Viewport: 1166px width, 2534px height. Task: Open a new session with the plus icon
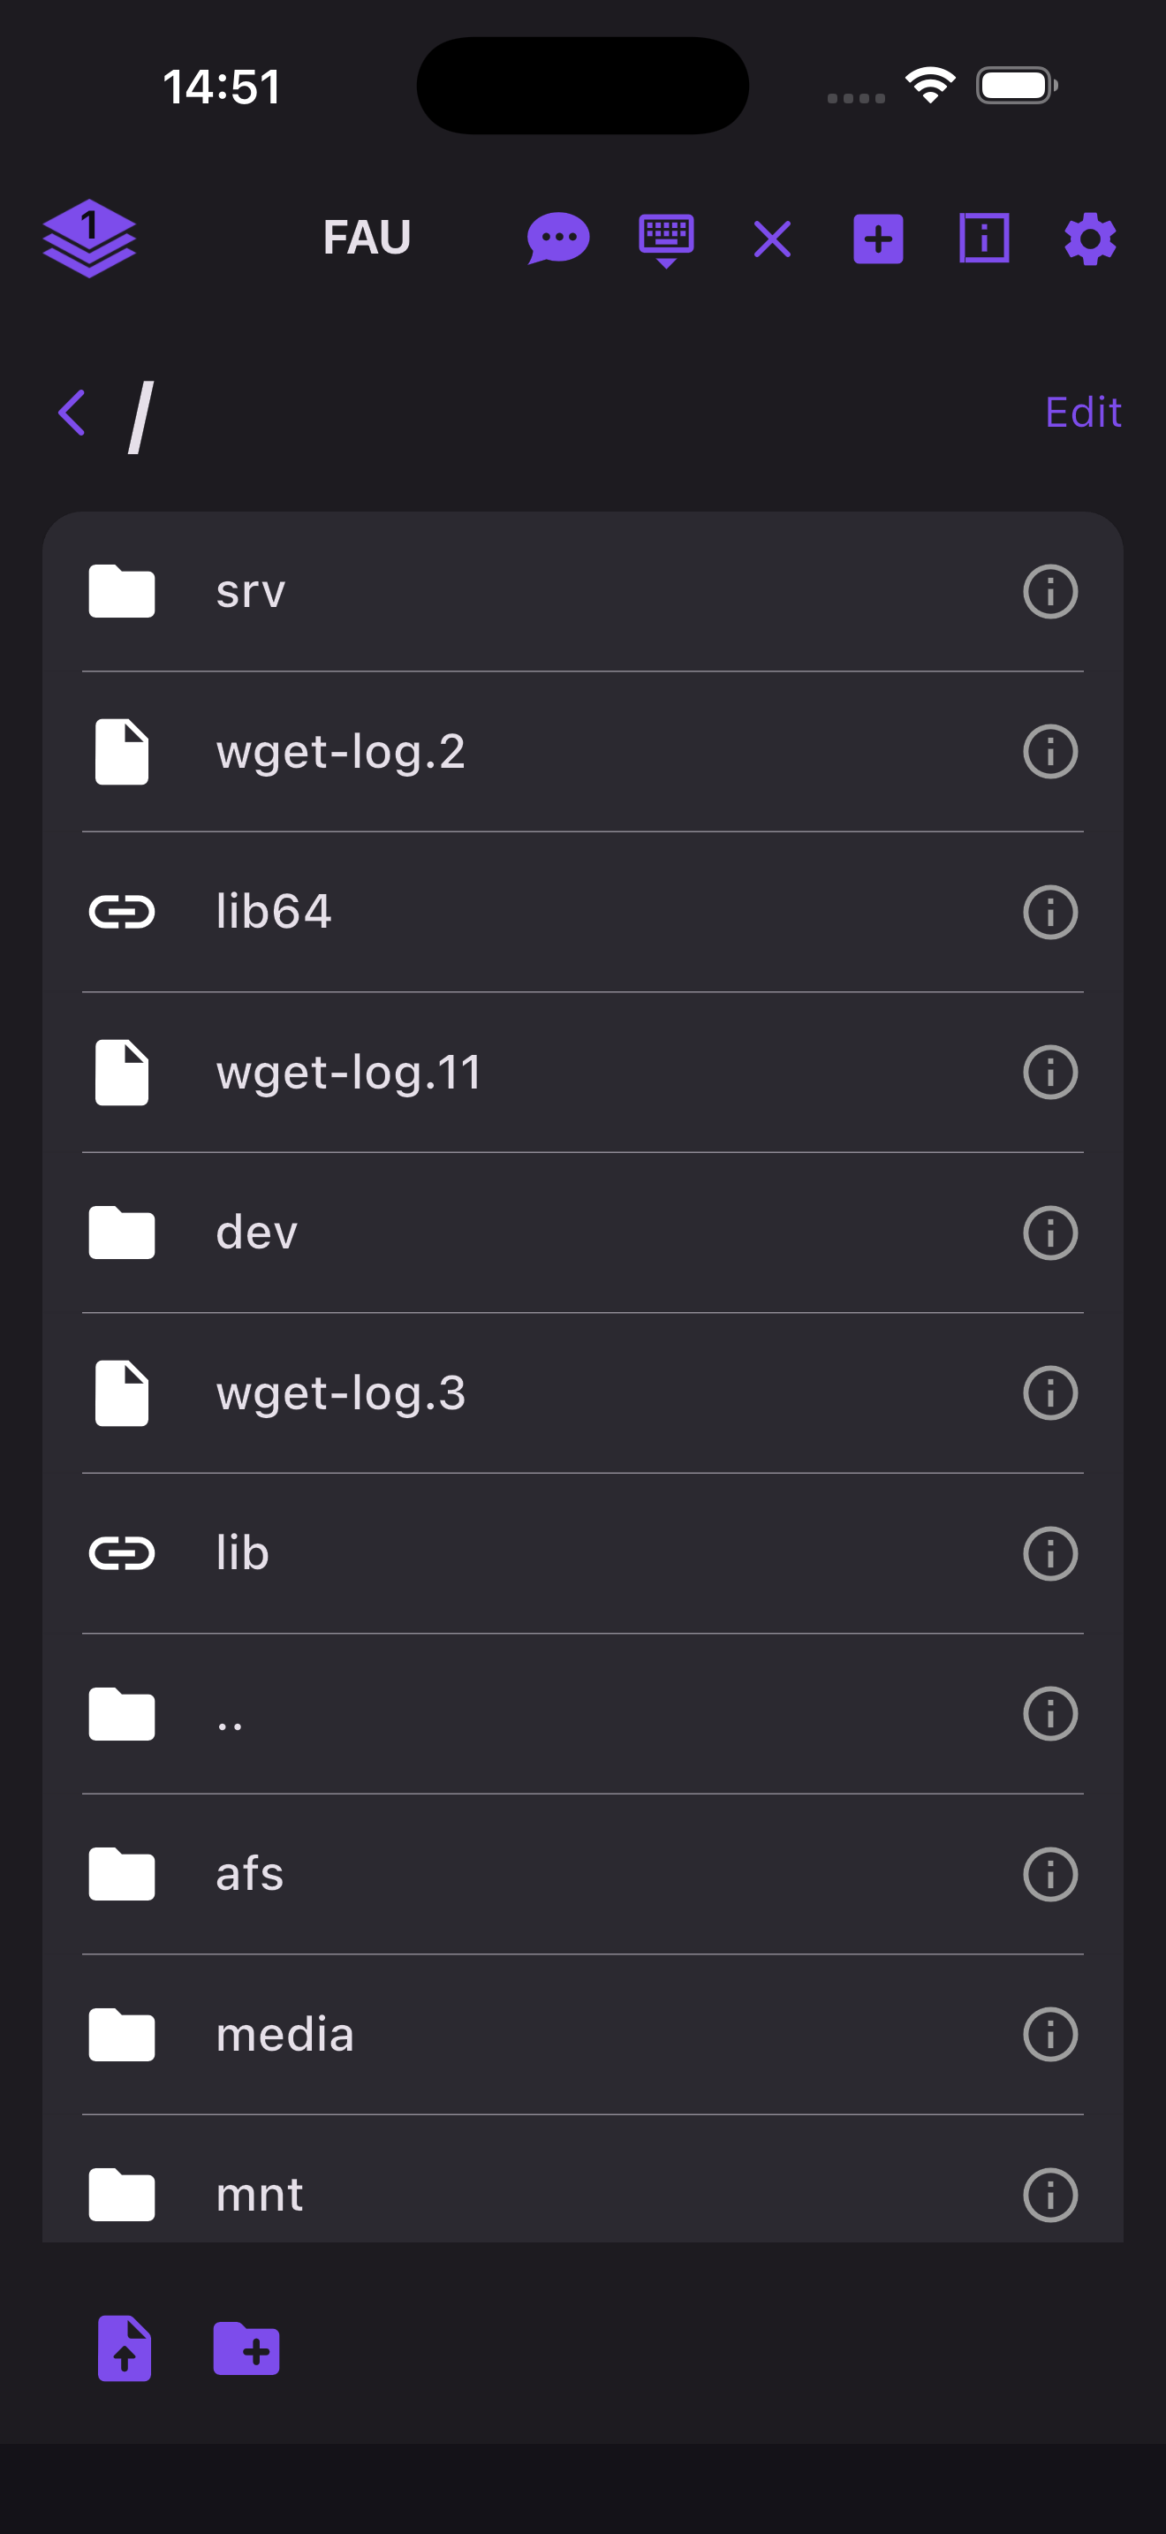[x=877, y=238]
